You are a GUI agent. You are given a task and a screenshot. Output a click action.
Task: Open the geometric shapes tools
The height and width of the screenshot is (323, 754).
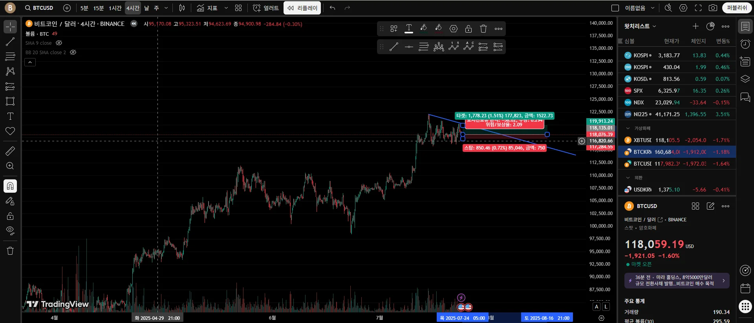(10, 101)
